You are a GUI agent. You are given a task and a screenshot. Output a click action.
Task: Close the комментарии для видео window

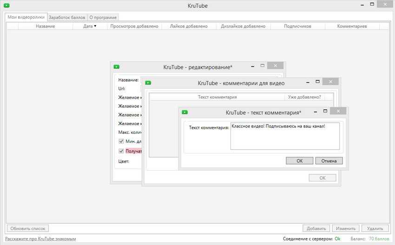click(x=331, y=82)
